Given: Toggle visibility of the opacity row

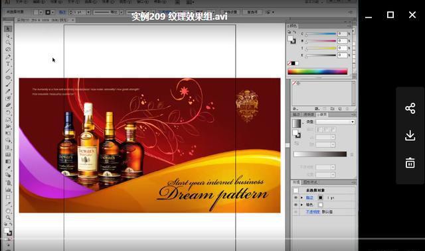Looking at the screenshot, I should [296, 212].
